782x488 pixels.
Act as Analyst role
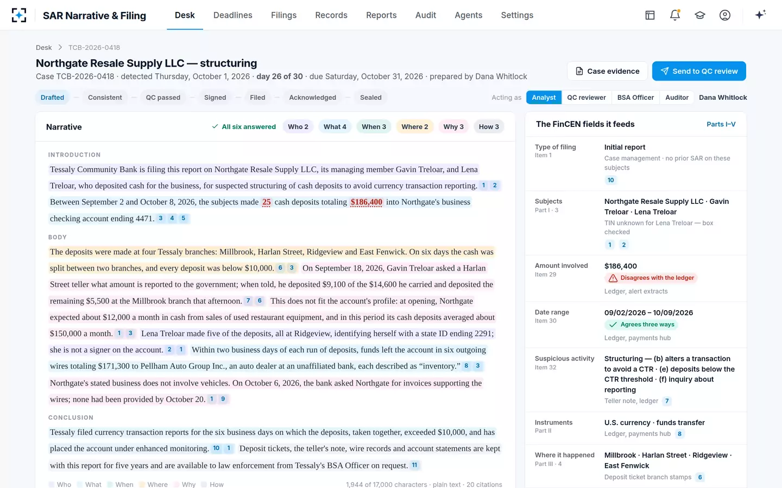[544, 98]
